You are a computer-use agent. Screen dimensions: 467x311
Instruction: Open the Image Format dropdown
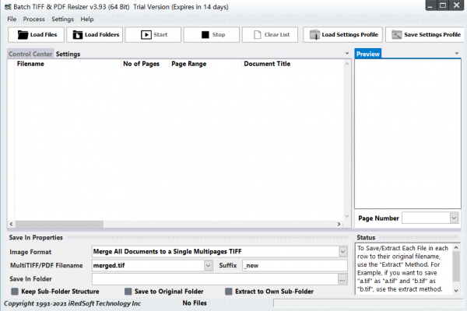[x=342, y=252]
